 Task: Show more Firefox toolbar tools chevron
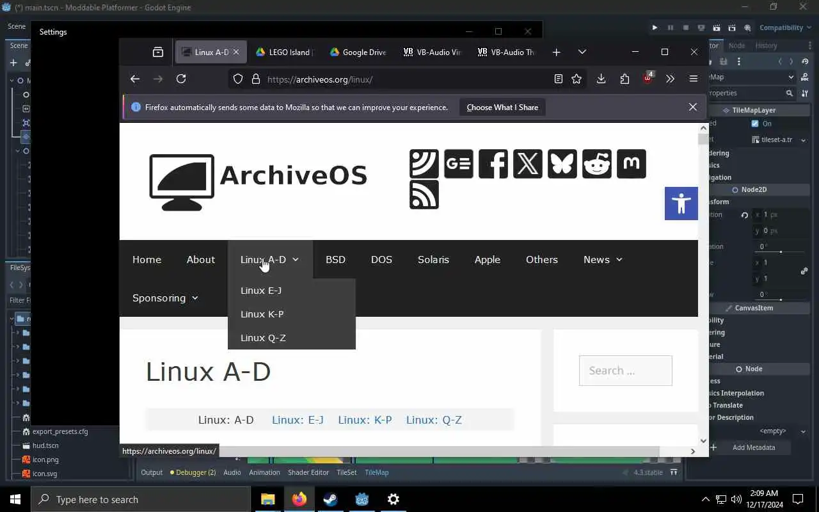(x=670, y=79)
